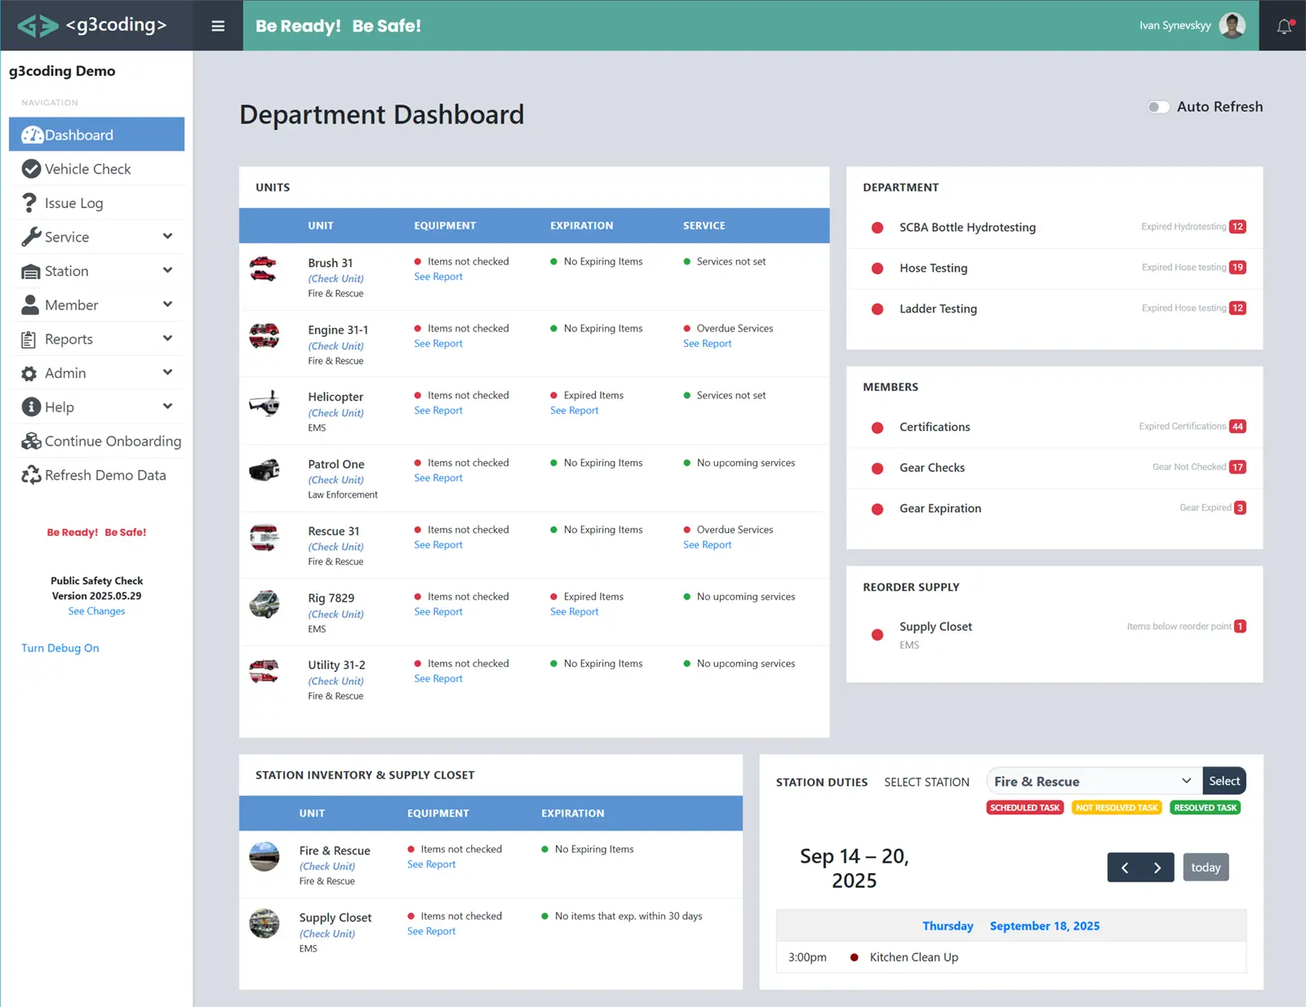Click the notification bell icon

pos(1284,26)
